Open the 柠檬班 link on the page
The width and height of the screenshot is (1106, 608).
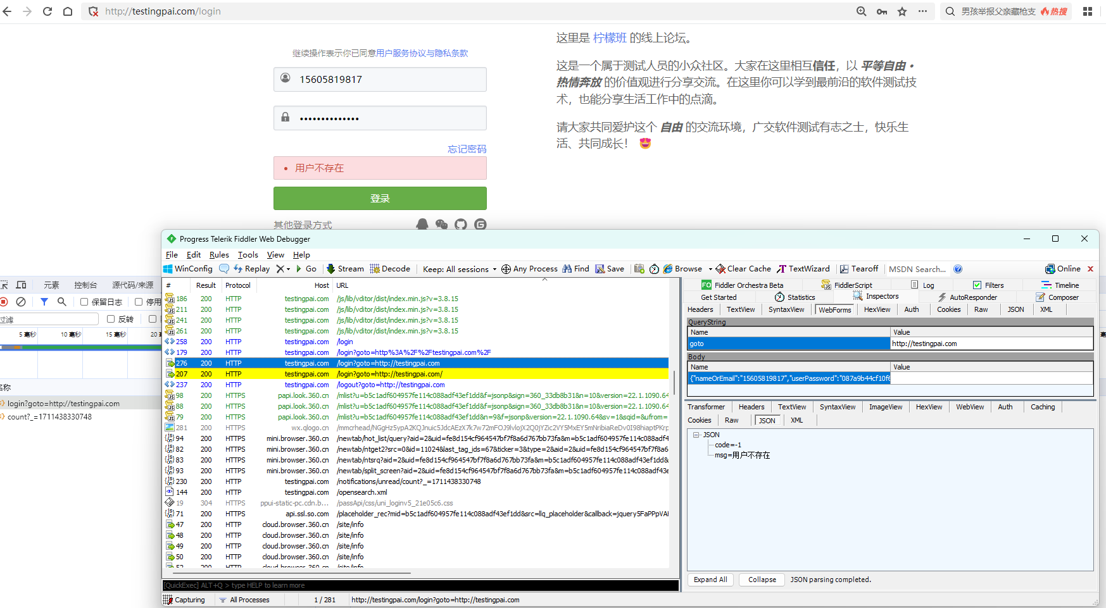pyautogui.click(x=610, y=38)
